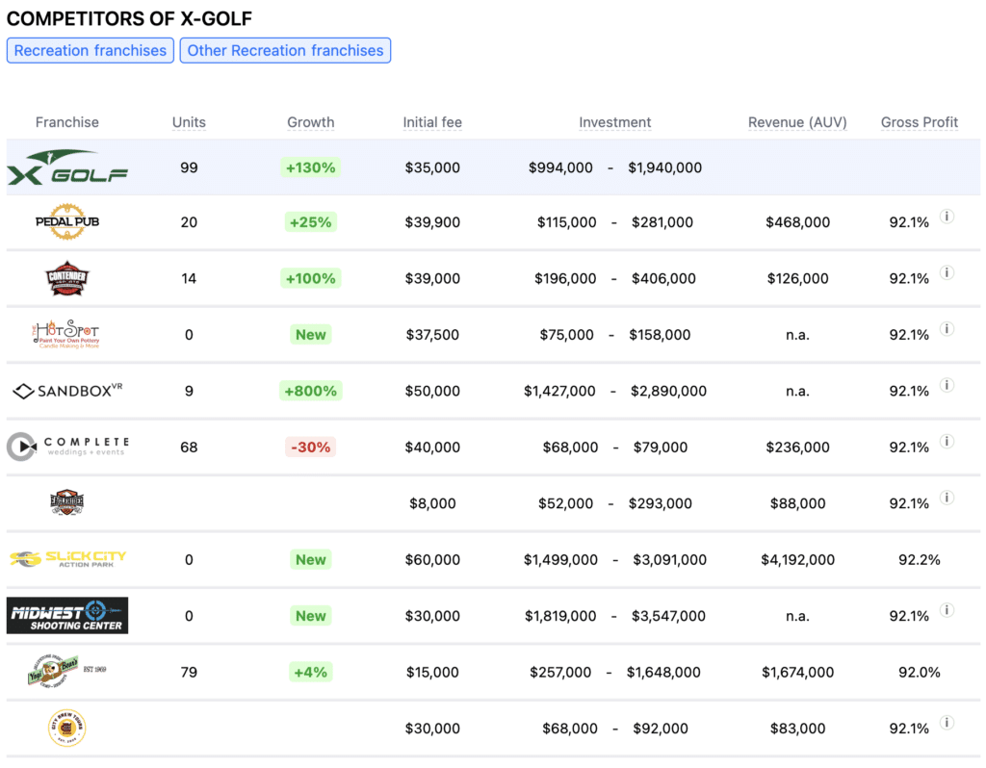Image resolution: width=986 pixels, height=768 pixels.
Task: Open The Hot Spot pottery logo
Action: pos(66,334)
